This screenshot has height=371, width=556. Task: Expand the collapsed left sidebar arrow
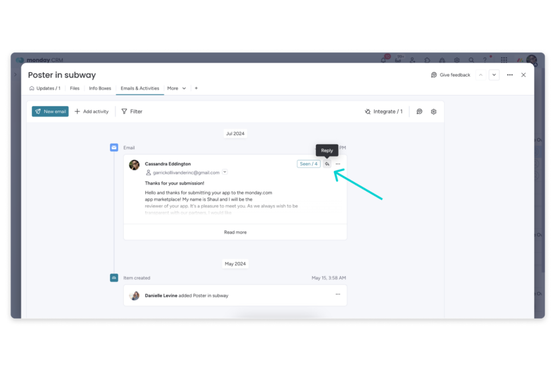[15, 75]
